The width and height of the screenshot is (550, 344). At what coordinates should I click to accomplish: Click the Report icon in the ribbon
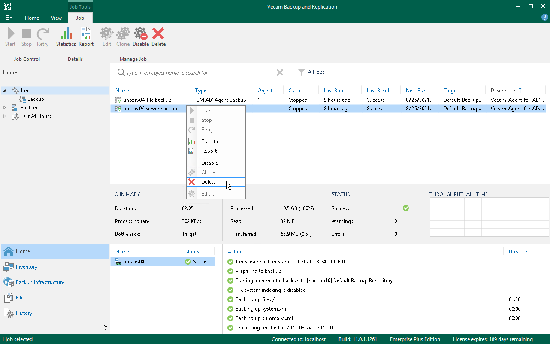pyautogui.click(x=86, y=37)
